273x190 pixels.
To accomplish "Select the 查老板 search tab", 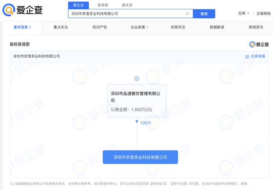I will [x=103, y=5].
